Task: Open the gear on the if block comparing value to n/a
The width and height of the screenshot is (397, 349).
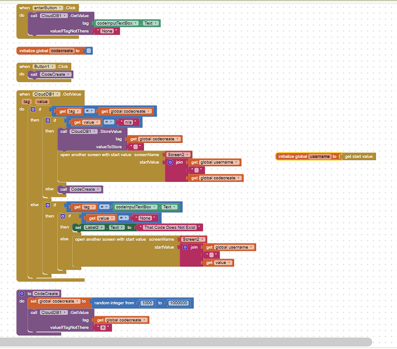Action: point(48,120)
